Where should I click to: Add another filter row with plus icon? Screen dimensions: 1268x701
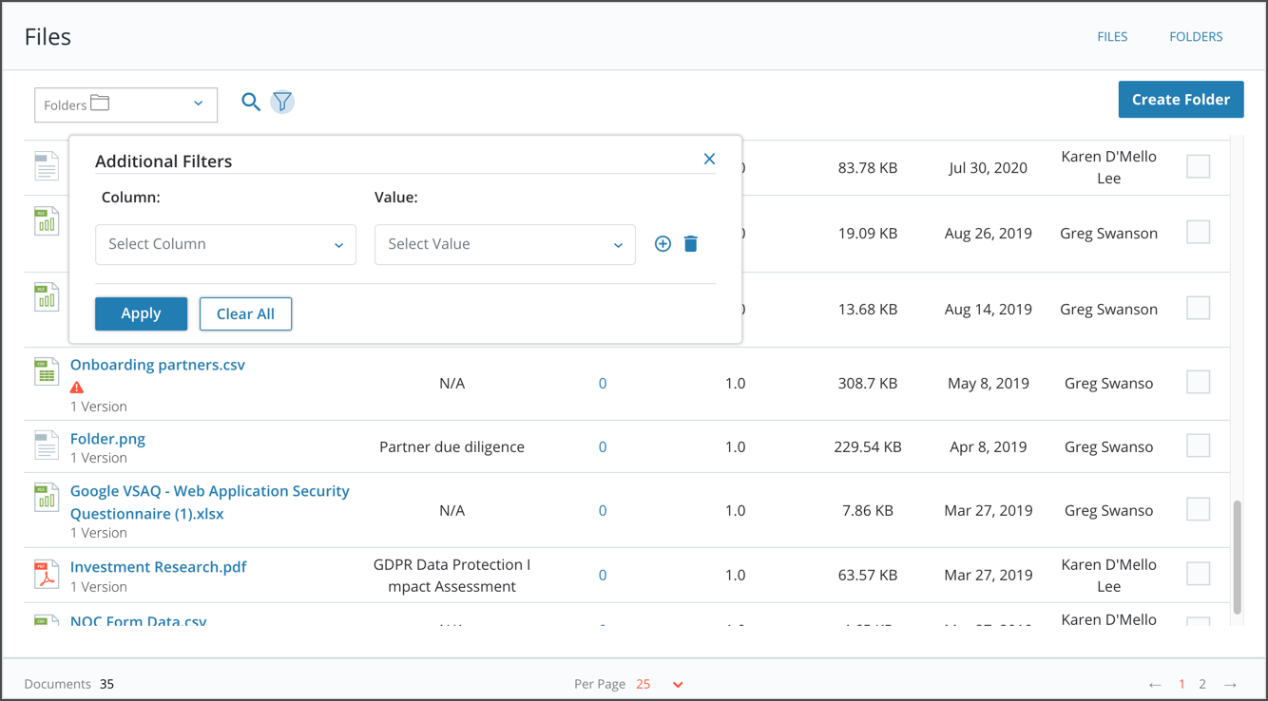coord(663,244)
